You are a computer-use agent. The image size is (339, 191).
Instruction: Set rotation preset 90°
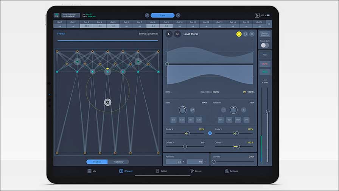click(x=229, y=120)
